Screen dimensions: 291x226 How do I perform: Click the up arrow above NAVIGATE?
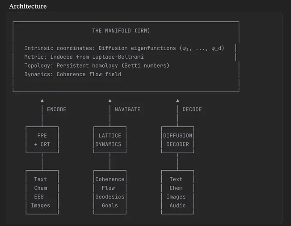[x=110, y=101]
